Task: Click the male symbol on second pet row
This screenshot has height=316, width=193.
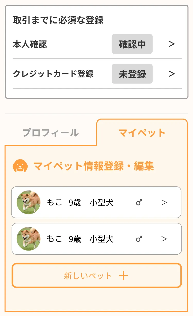Action: click(x=139, y=239)
